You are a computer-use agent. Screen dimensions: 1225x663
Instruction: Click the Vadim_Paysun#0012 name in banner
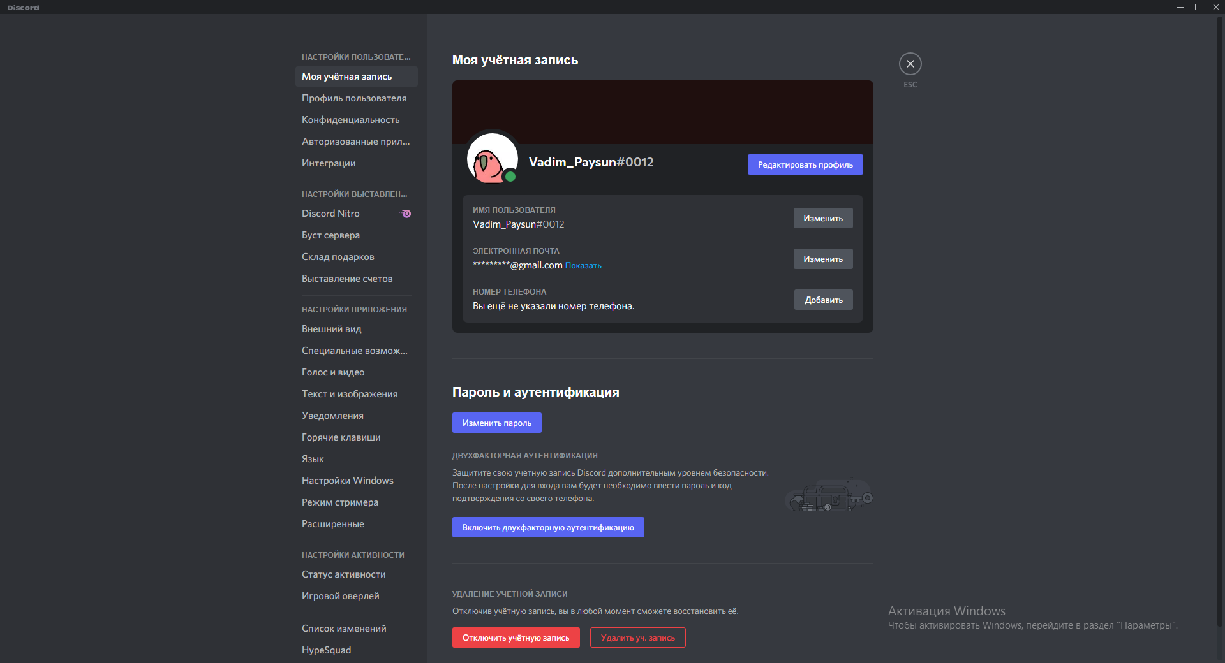pyautogui.click(x=591, y=162)
